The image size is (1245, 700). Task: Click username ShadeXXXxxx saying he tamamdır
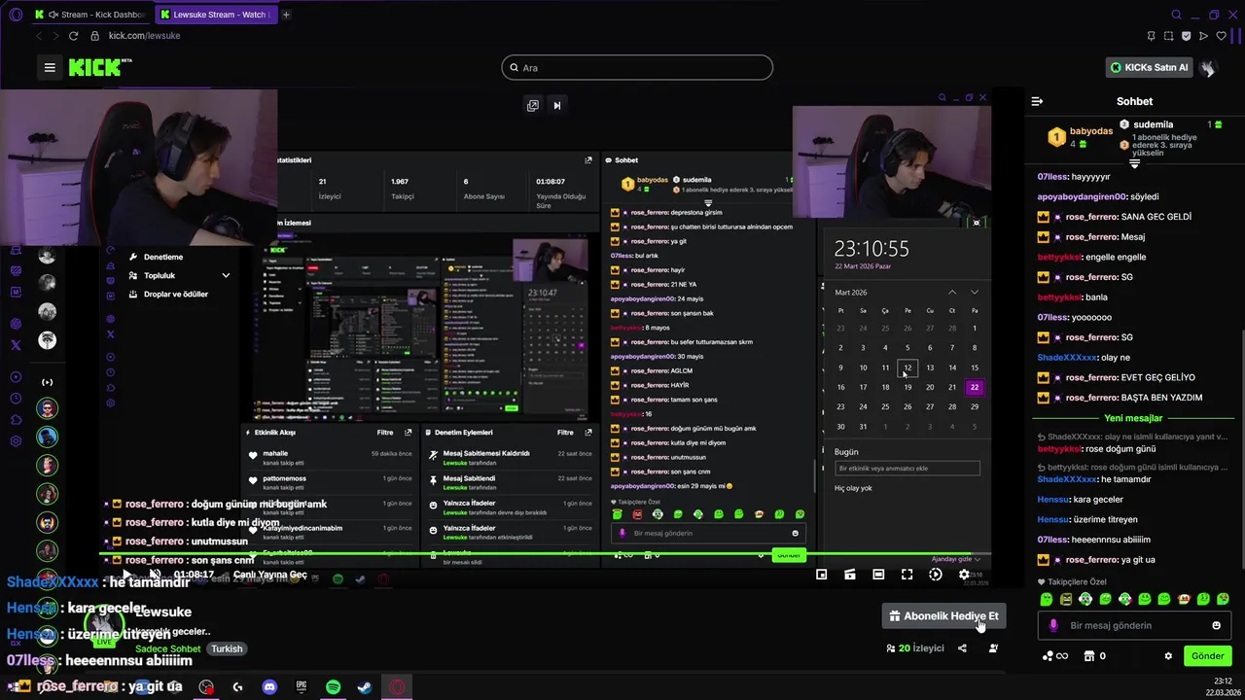[1067, 479]
